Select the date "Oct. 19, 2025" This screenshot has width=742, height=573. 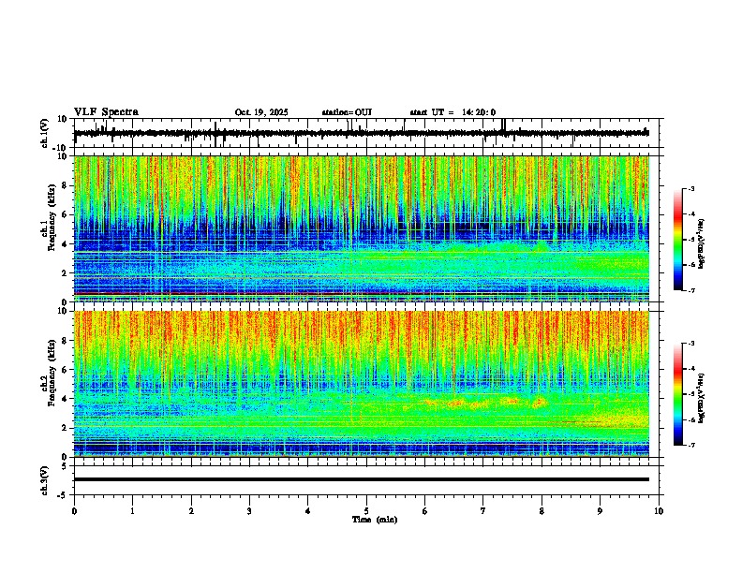pyautogui.click(x=261, y=112)
